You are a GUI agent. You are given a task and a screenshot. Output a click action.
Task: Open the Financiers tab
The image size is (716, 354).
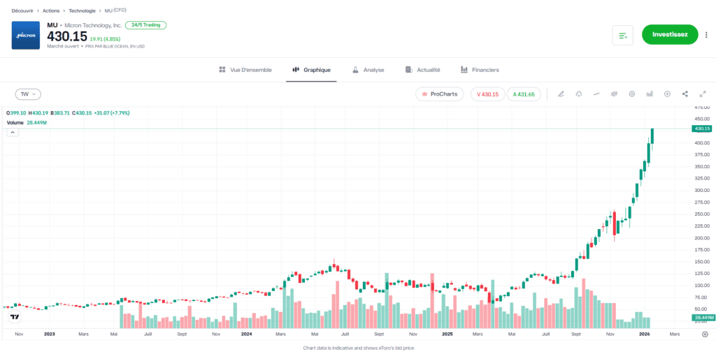tap(480, 70)
